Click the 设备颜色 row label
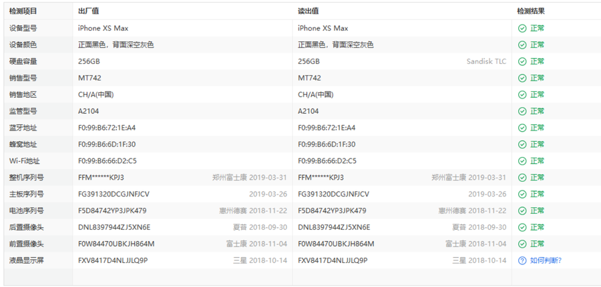This screenshot has height=287, width=601. tap(23, 45)
